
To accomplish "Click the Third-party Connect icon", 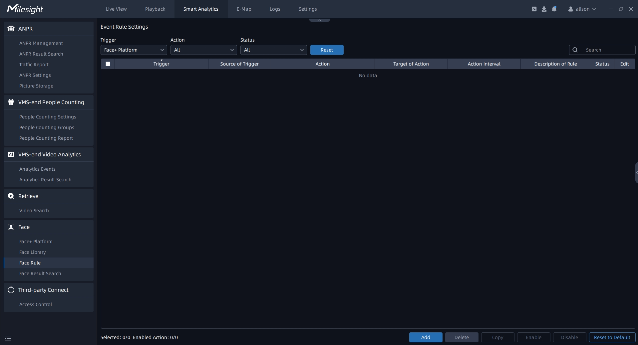I will (11, 290).
